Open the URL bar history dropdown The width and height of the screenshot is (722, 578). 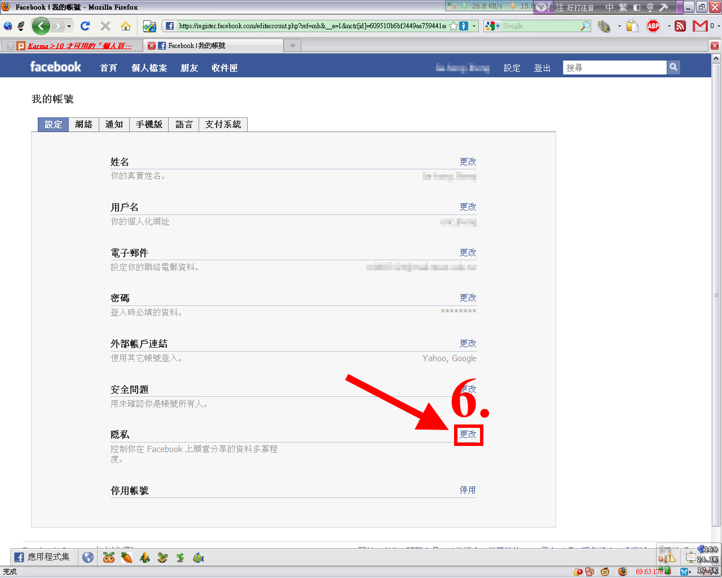[474, 26]
